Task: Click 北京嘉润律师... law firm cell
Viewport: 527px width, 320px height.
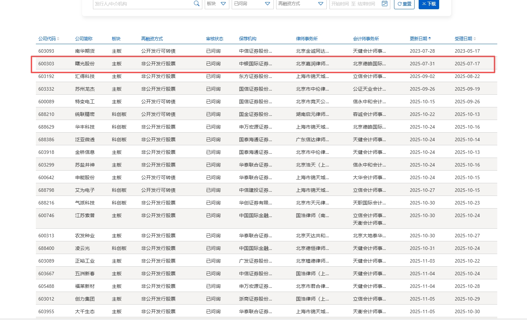Action: pyautogui.click(x=312, y=64)
